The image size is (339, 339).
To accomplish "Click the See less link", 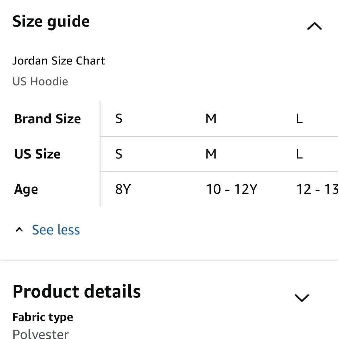I will pos(56,230).
